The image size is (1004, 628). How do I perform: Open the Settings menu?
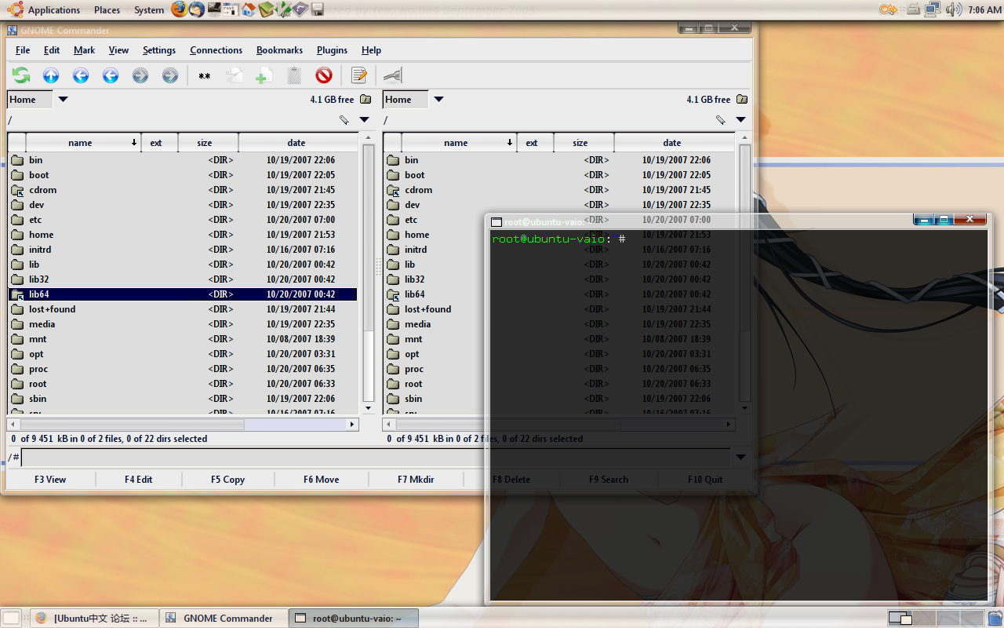159,50
